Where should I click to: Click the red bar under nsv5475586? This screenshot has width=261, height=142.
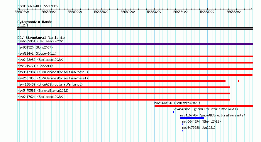[x=124, y=93]
